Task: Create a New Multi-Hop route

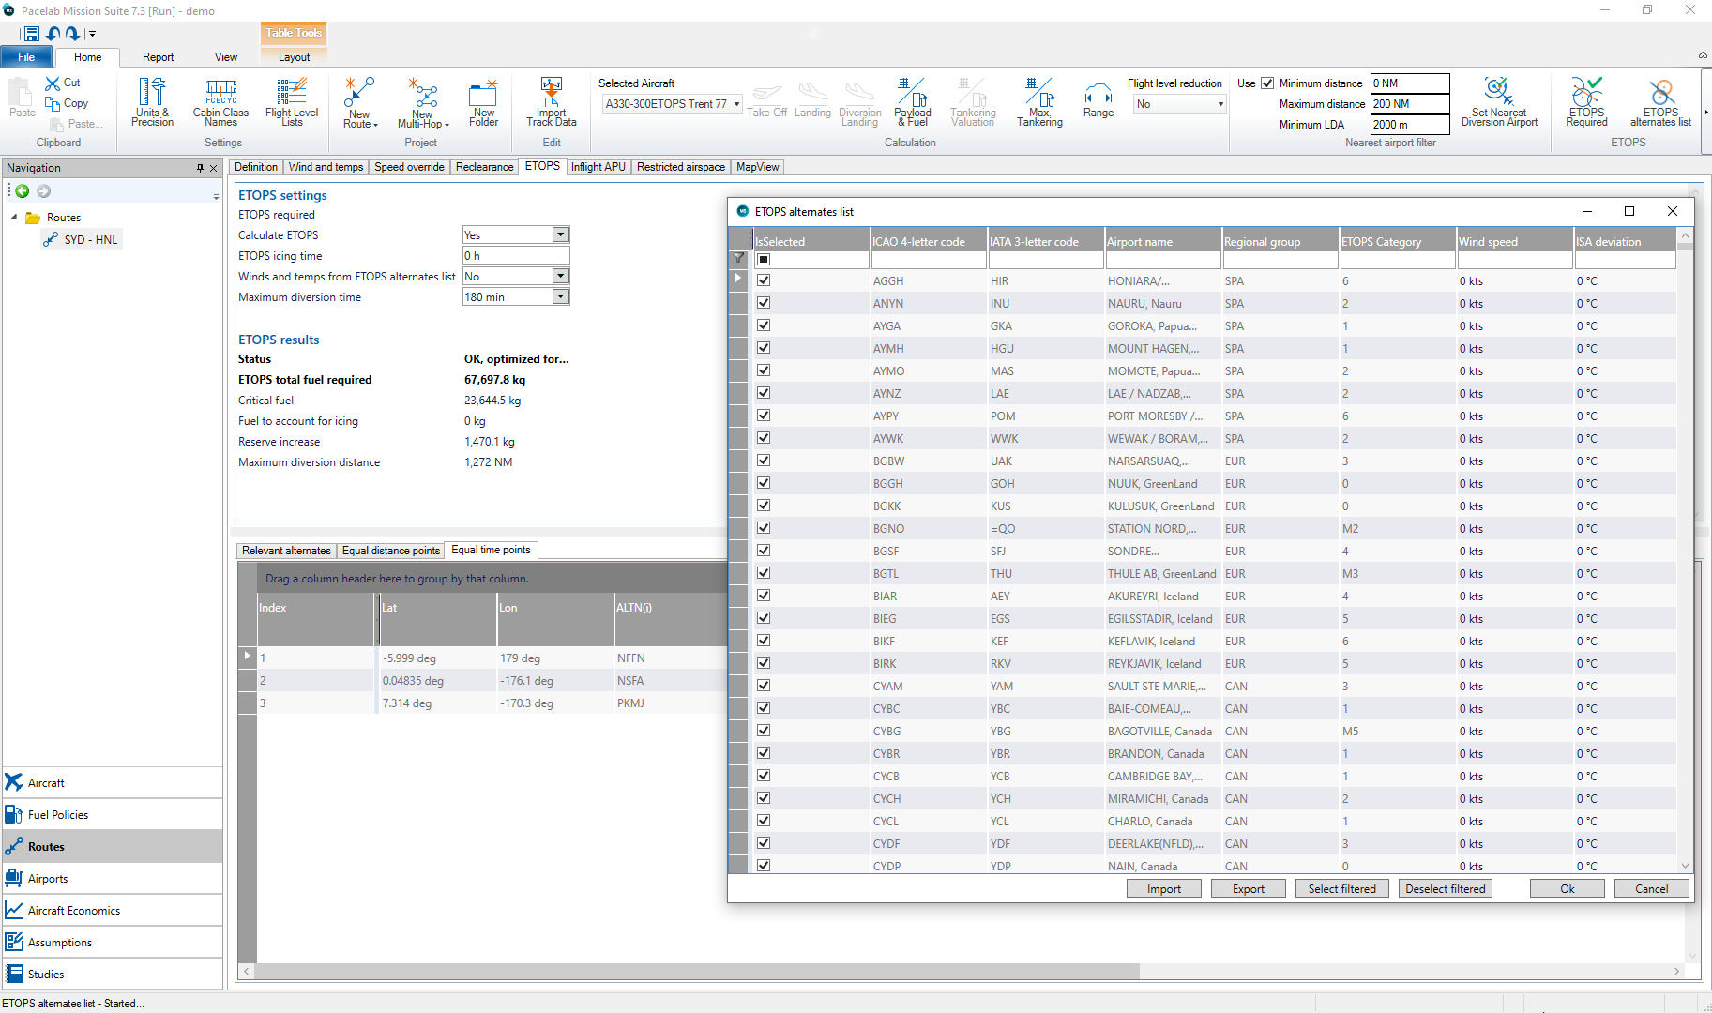Action: coord(422,101)
